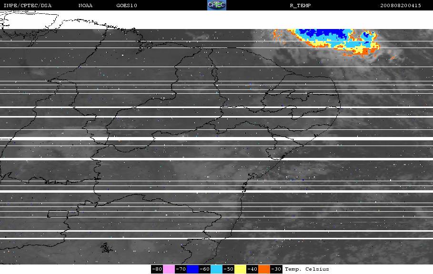
Task: Click the orange legend swatch
Action: tap(264, 269)
